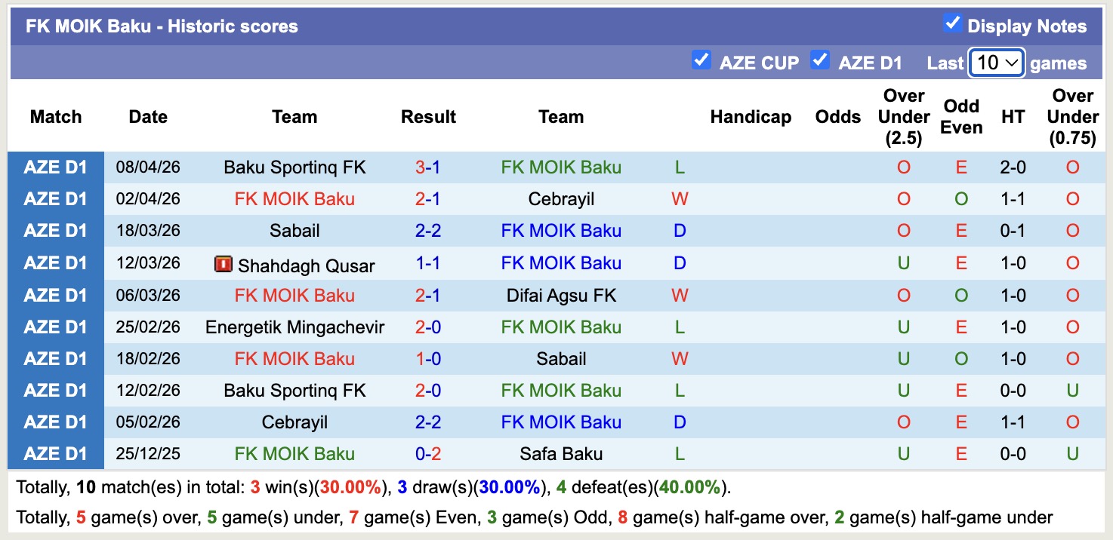Click the dropdown arrow beside the number 10
The image size is (1113, 540).
[x=1012, y=63]
